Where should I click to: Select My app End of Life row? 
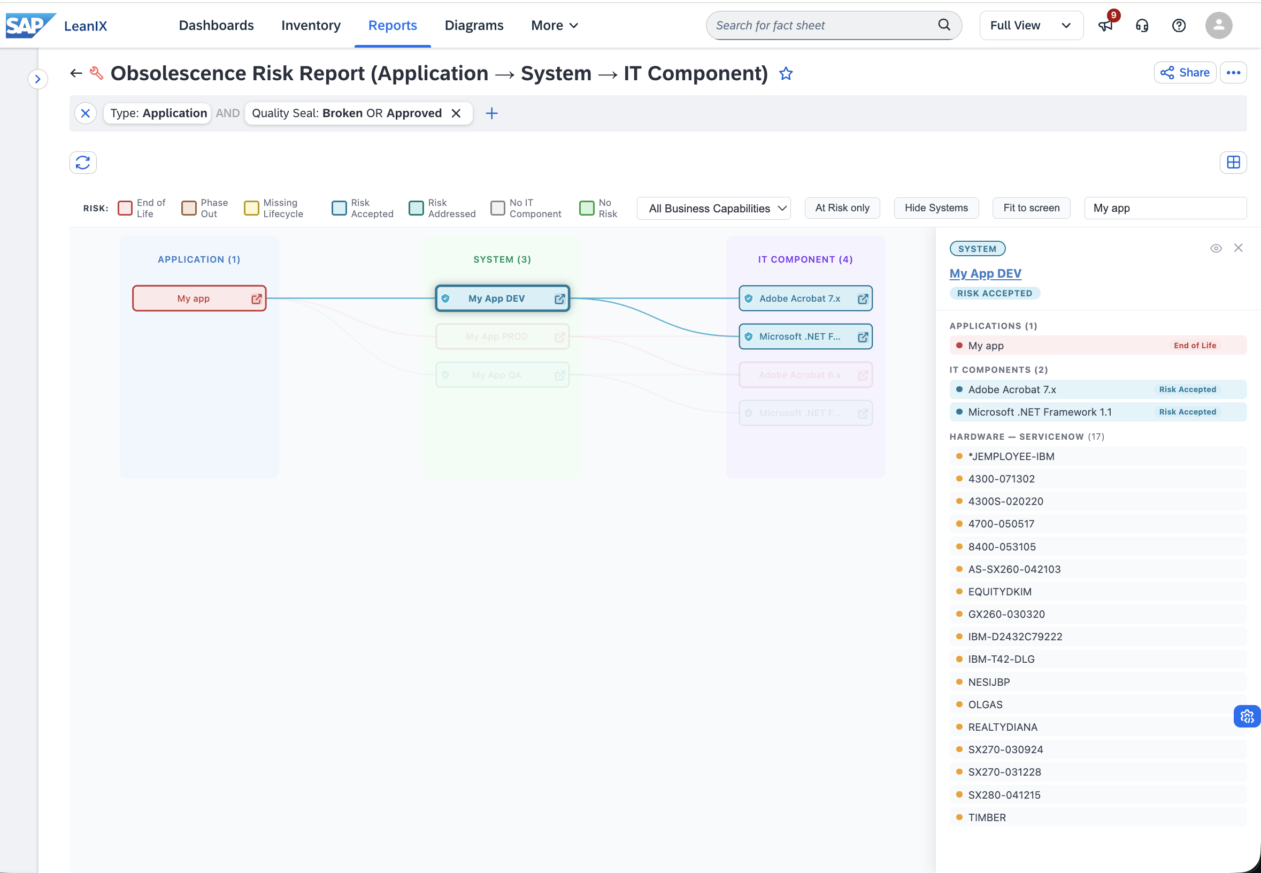pyautogui.click(x=1098, y=345)
